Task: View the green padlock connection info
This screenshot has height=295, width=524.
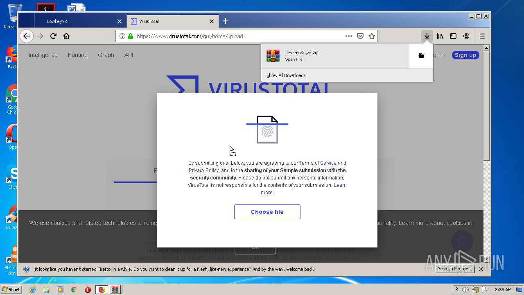Action: 131,36
